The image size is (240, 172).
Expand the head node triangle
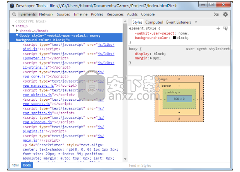coord(17,30)
